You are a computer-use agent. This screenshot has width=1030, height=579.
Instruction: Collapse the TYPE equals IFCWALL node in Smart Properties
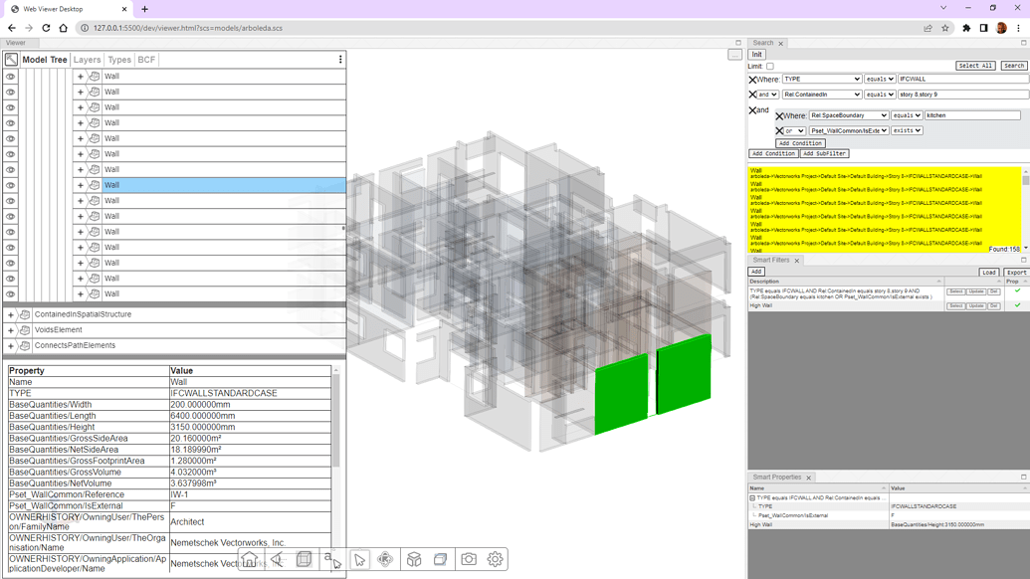(752, 498)
